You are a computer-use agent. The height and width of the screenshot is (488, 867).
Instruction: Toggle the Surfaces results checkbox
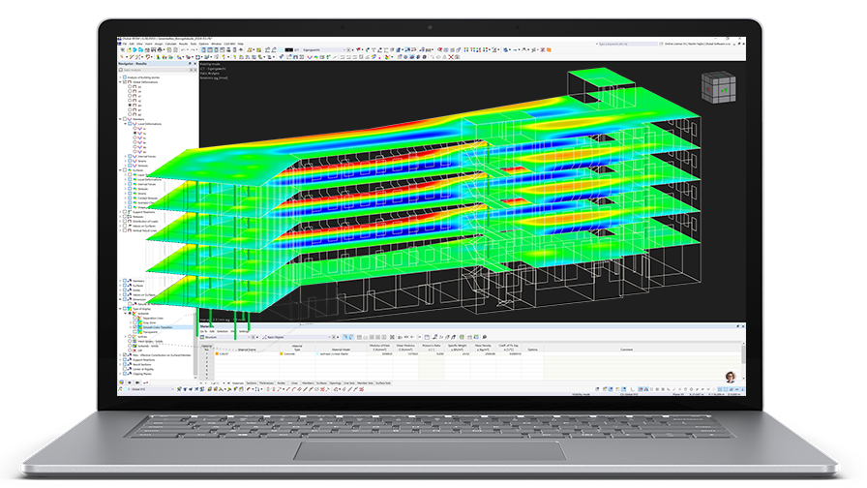(125, 170)
